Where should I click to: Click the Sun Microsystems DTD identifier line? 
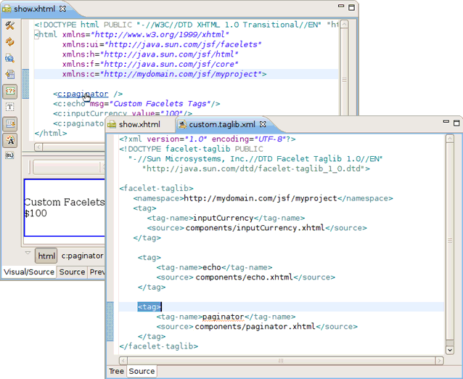pyautogui.click(x=255, y=159)
